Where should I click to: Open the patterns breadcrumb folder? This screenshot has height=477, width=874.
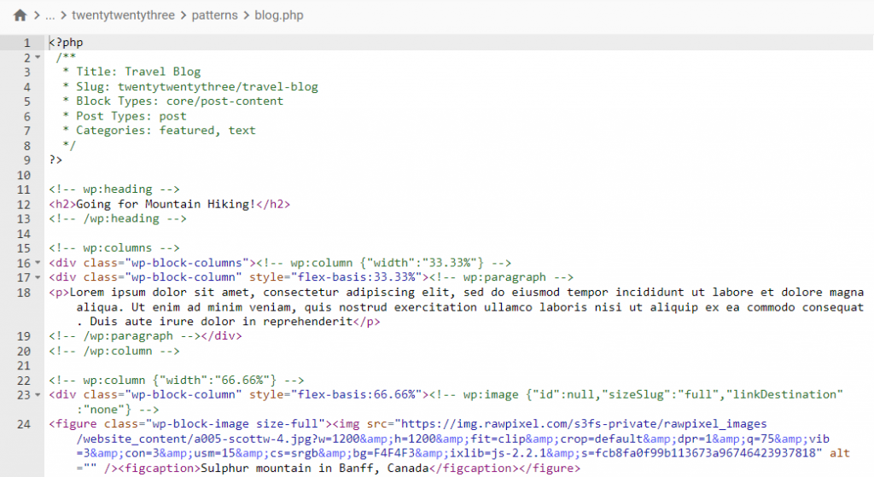(214, 15)
